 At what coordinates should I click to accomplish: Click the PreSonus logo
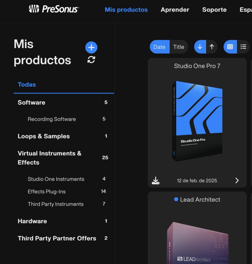pos(54,9)
